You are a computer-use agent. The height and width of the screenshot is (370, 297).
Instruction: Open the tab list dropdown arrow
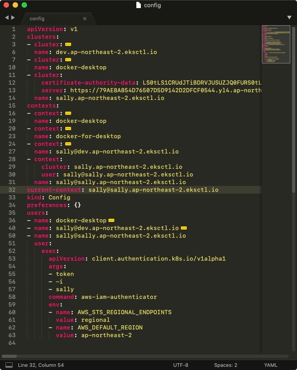point(289,18)
